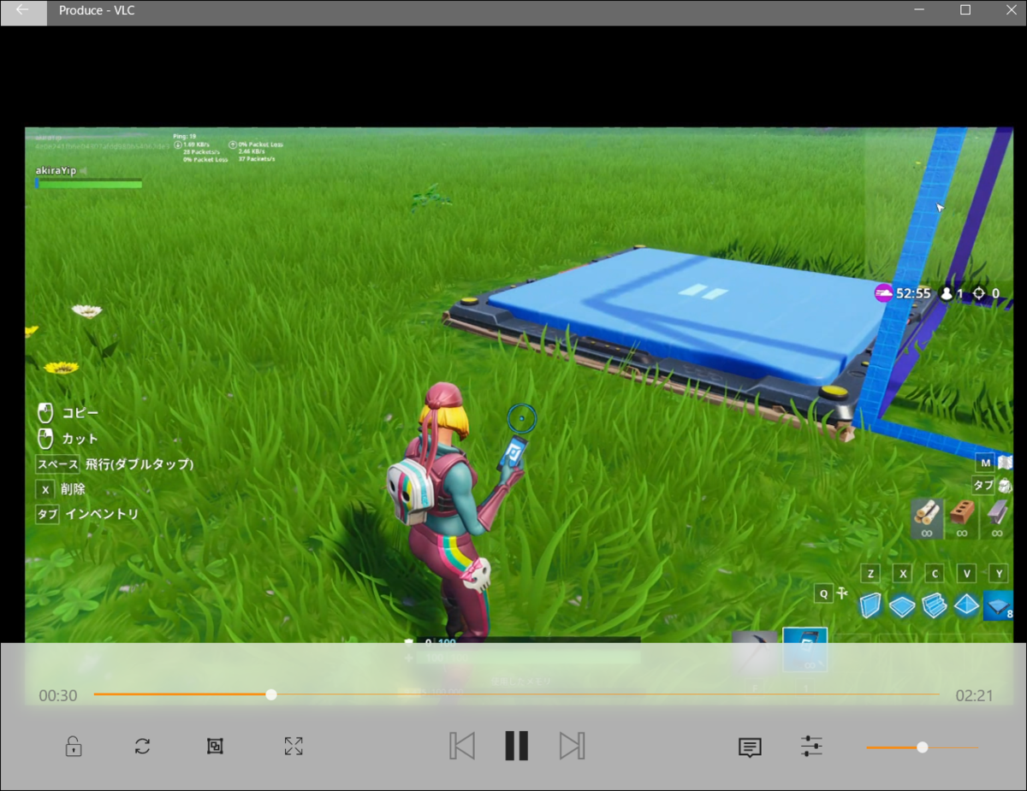Viewport: 1027px width, 791px height.
Task: Click the seek bar playhead
Action: coord(271,694)
